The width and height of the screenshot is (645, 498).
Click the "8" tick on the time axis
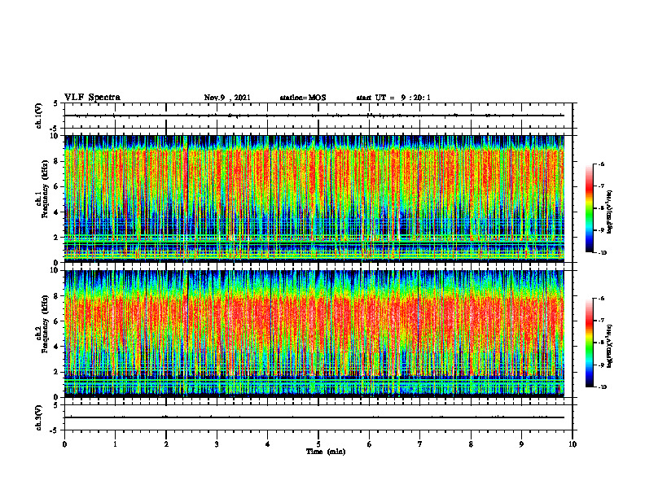471,444
